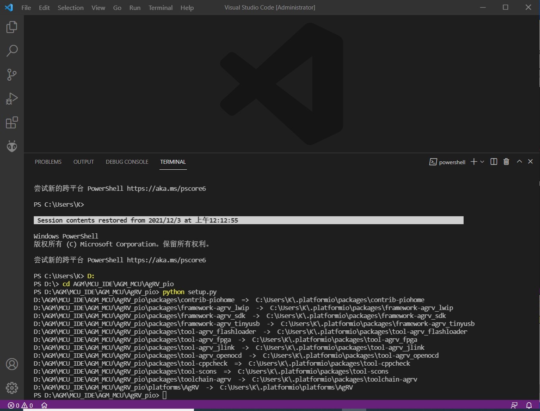Click the framework-agrv_sdk output line

(240, 316)
